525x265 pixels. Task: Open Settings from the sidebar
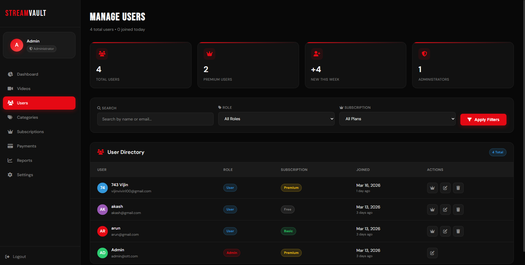[x=25, y=175]
